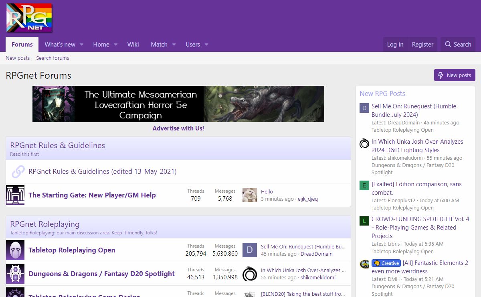Open Dungeons & Dragons / Fantasy D20 Spotlight title
The width and height of the screenshot is (481, 297).
point(101,274)
